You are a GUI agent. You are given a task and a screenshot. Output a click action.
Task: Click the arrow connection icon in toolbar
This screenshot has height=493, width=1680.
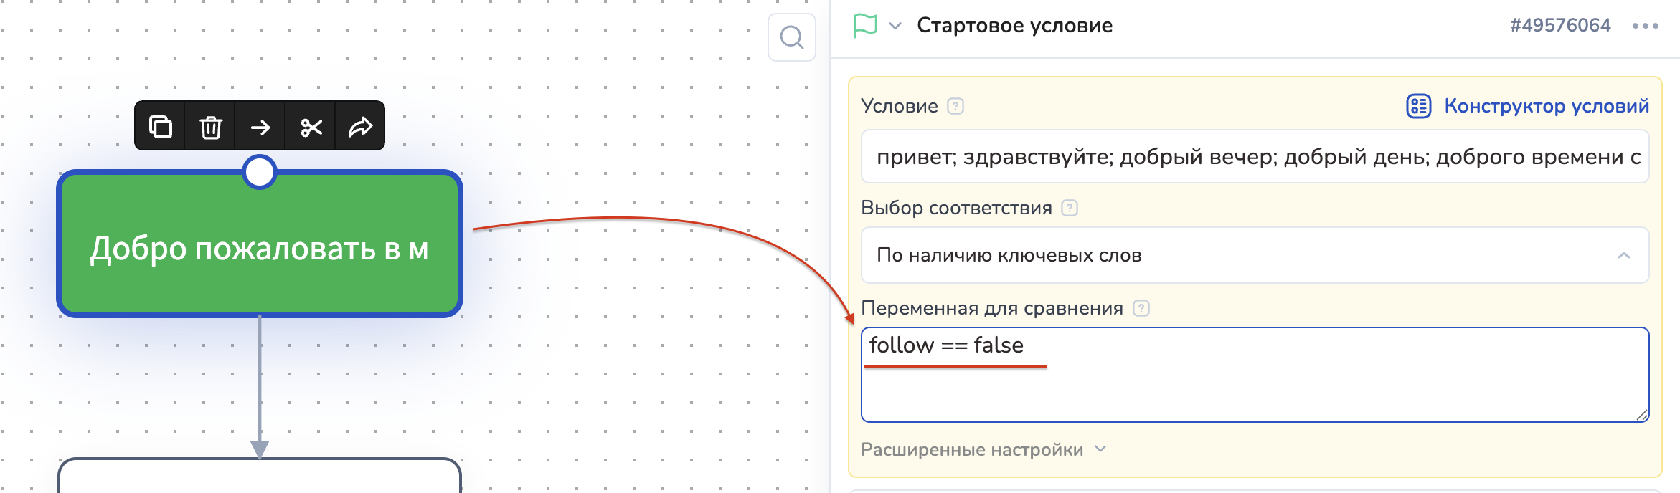pos(260,127)
